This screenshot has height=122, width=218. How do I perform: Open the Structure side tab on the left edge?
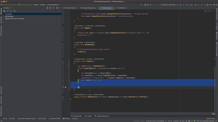click(x=1, y=90)
